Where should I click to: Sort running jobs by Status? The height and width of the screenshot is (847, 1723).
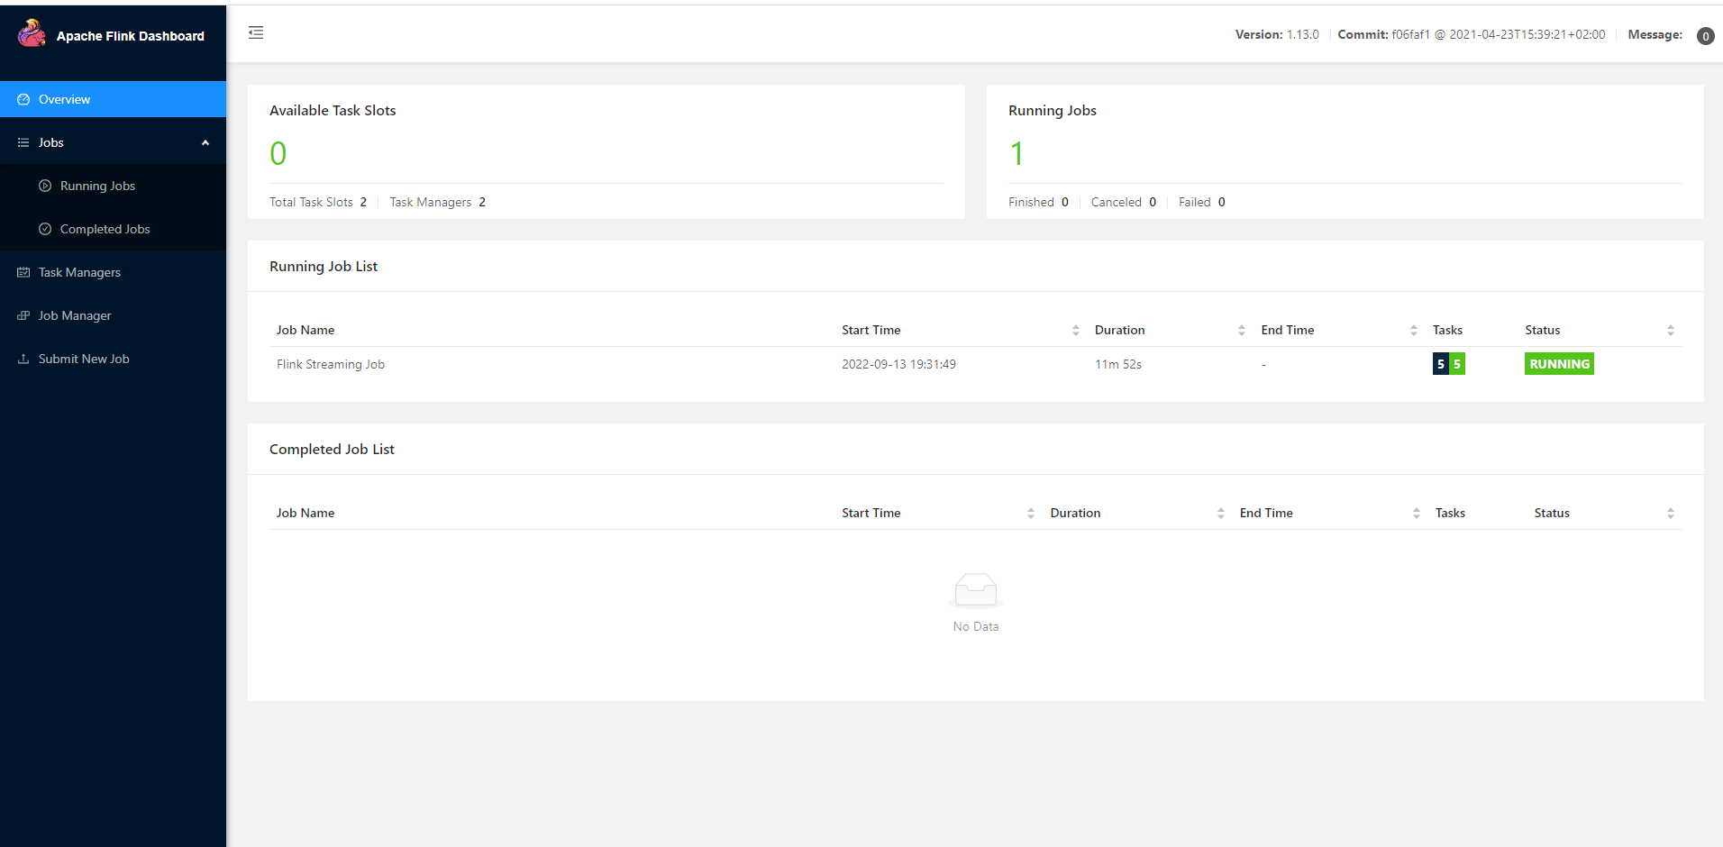pyautogui.click(x=1670, y=331)
